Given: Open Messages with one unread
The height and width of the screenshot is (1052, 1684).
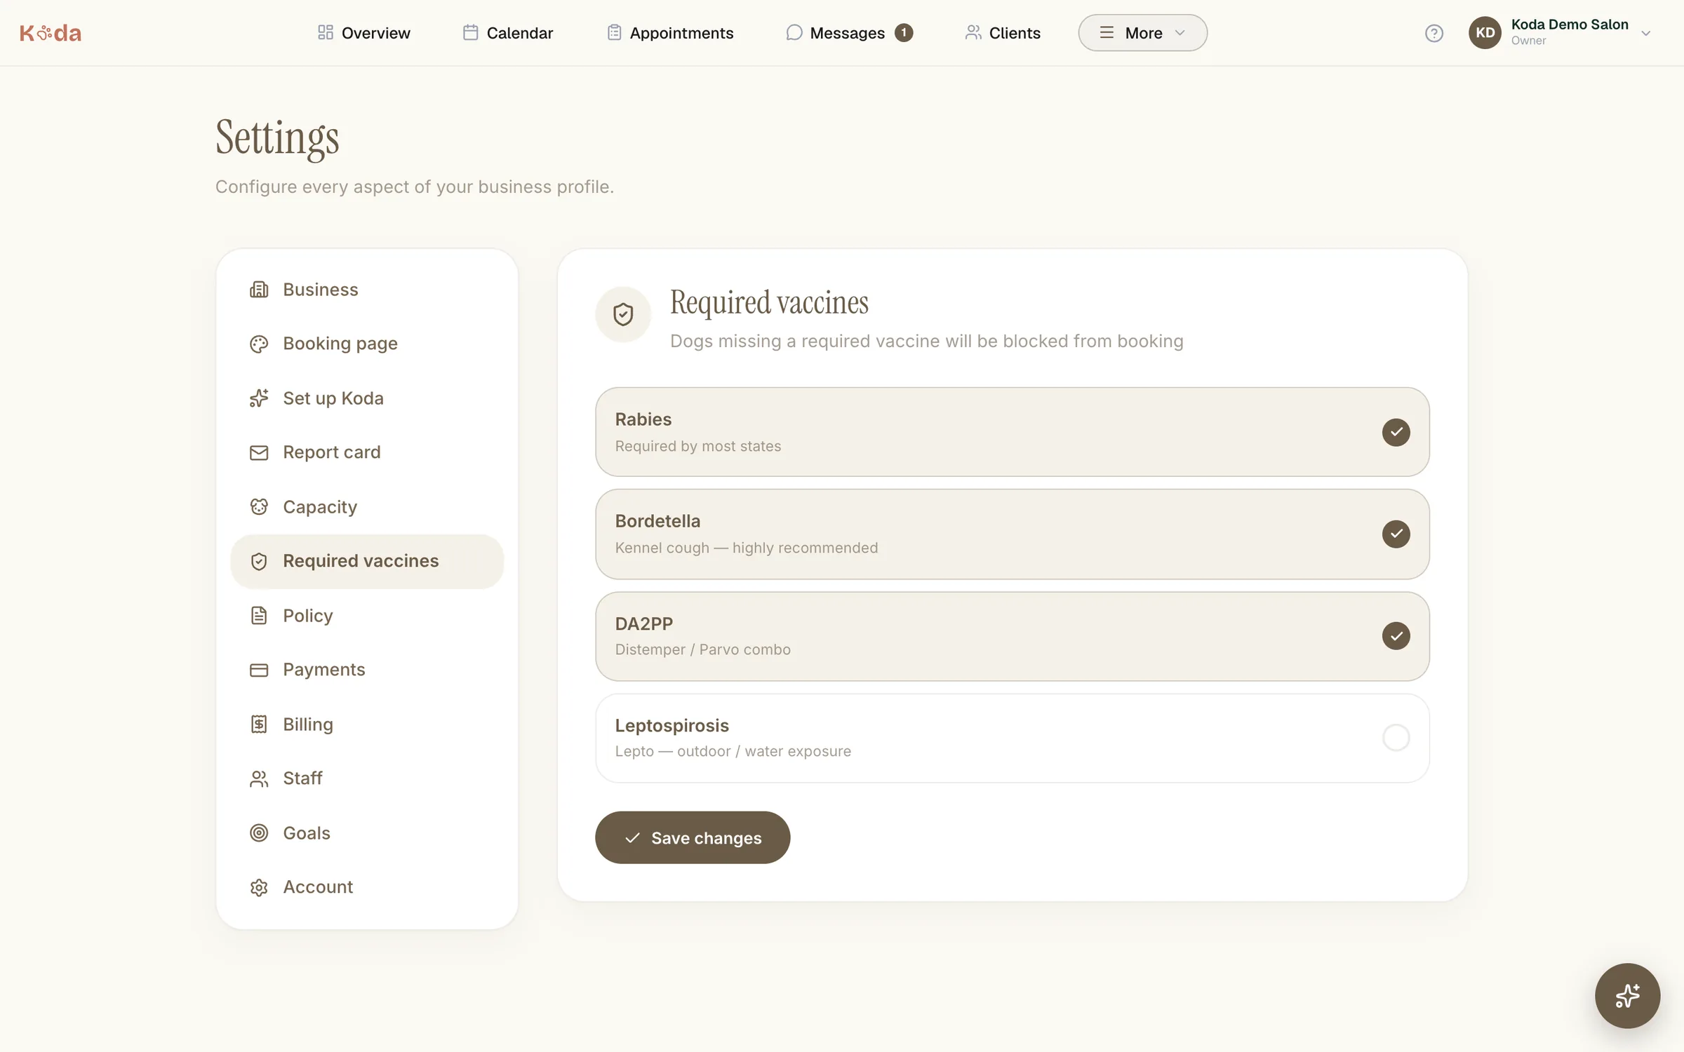Looking at the screenshot, I should (849, 33).
